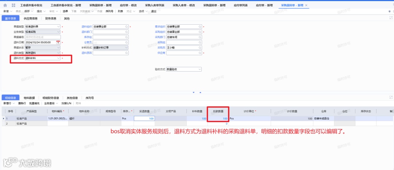The width and height of the screenshot is (394, 170).
Task: Collapse header panel using the up splitter arrow
Action: click(200, 92)
